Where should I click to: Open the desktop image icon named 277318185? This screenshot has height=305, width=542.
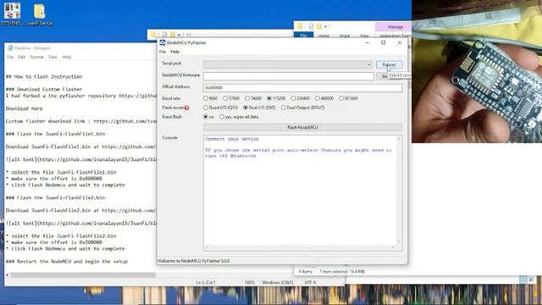13,14
